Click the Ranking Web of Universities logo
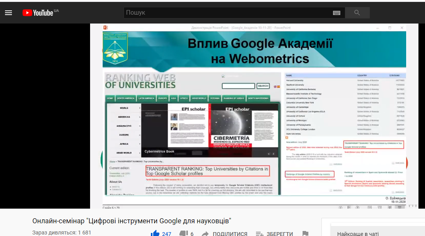Viewport: 425px width, 236px height. (x=141, y=81)
